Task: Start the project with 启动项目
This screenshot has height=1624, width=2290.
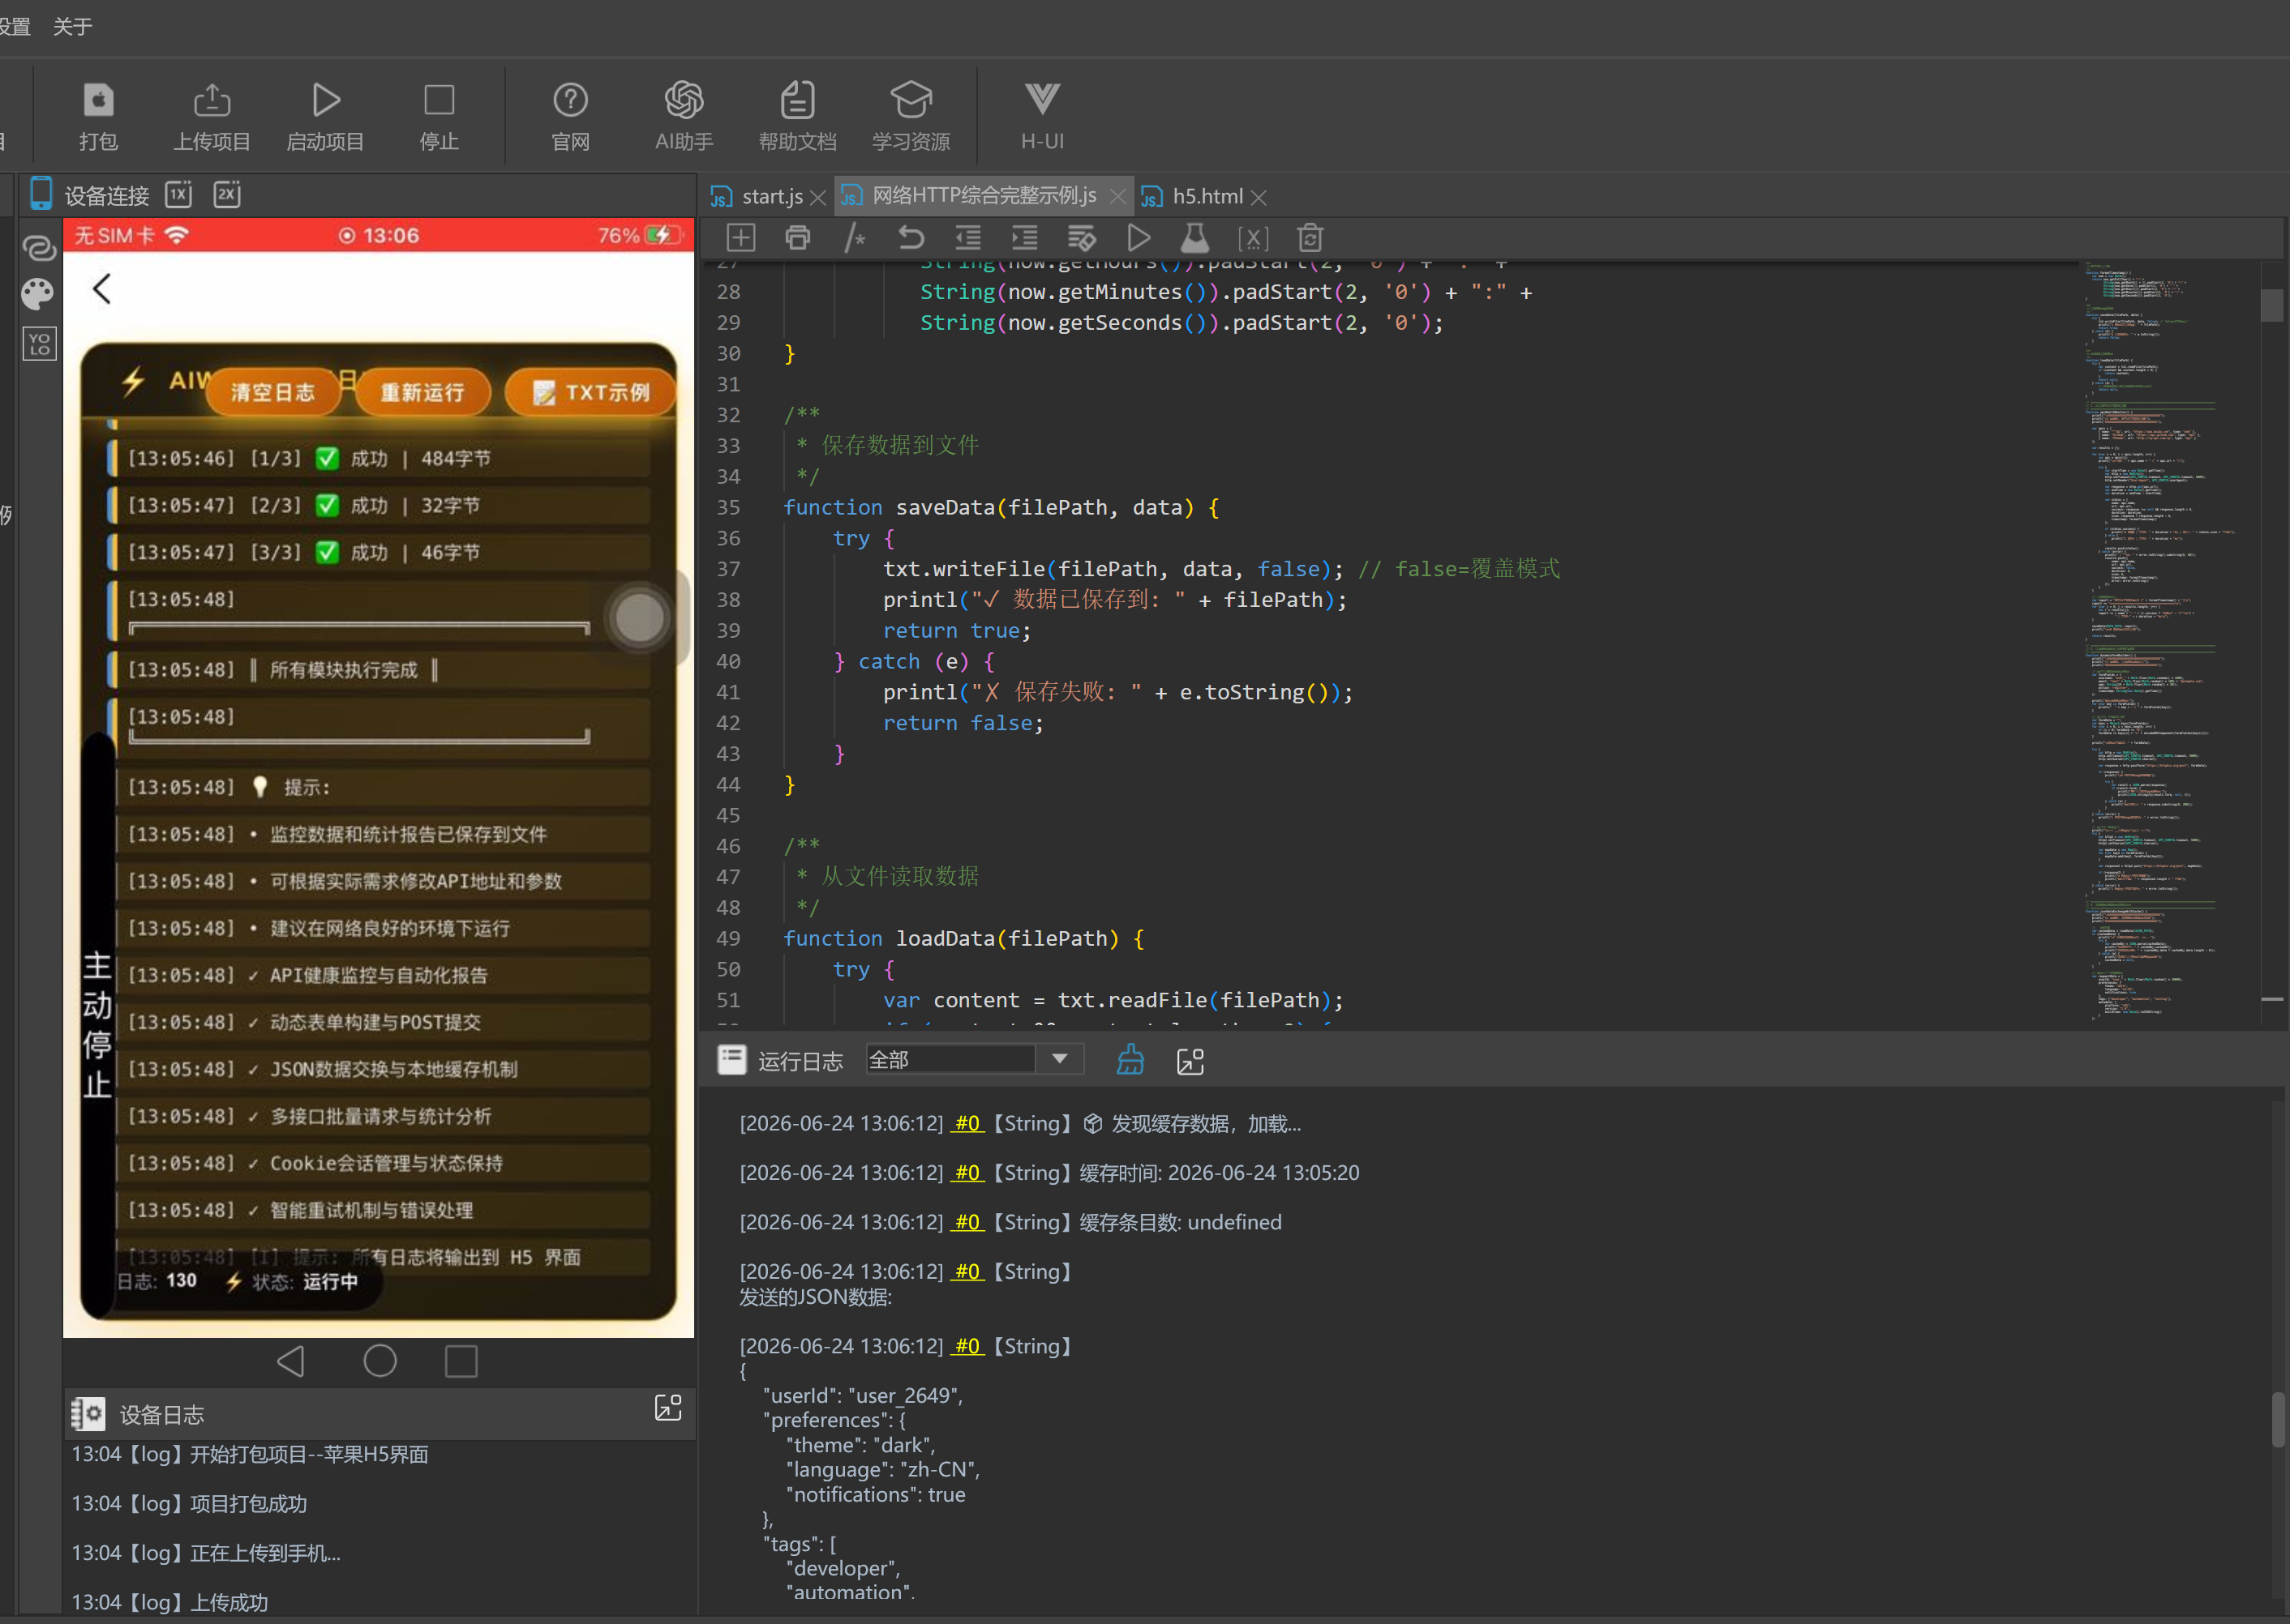Action: coord(325,115)
